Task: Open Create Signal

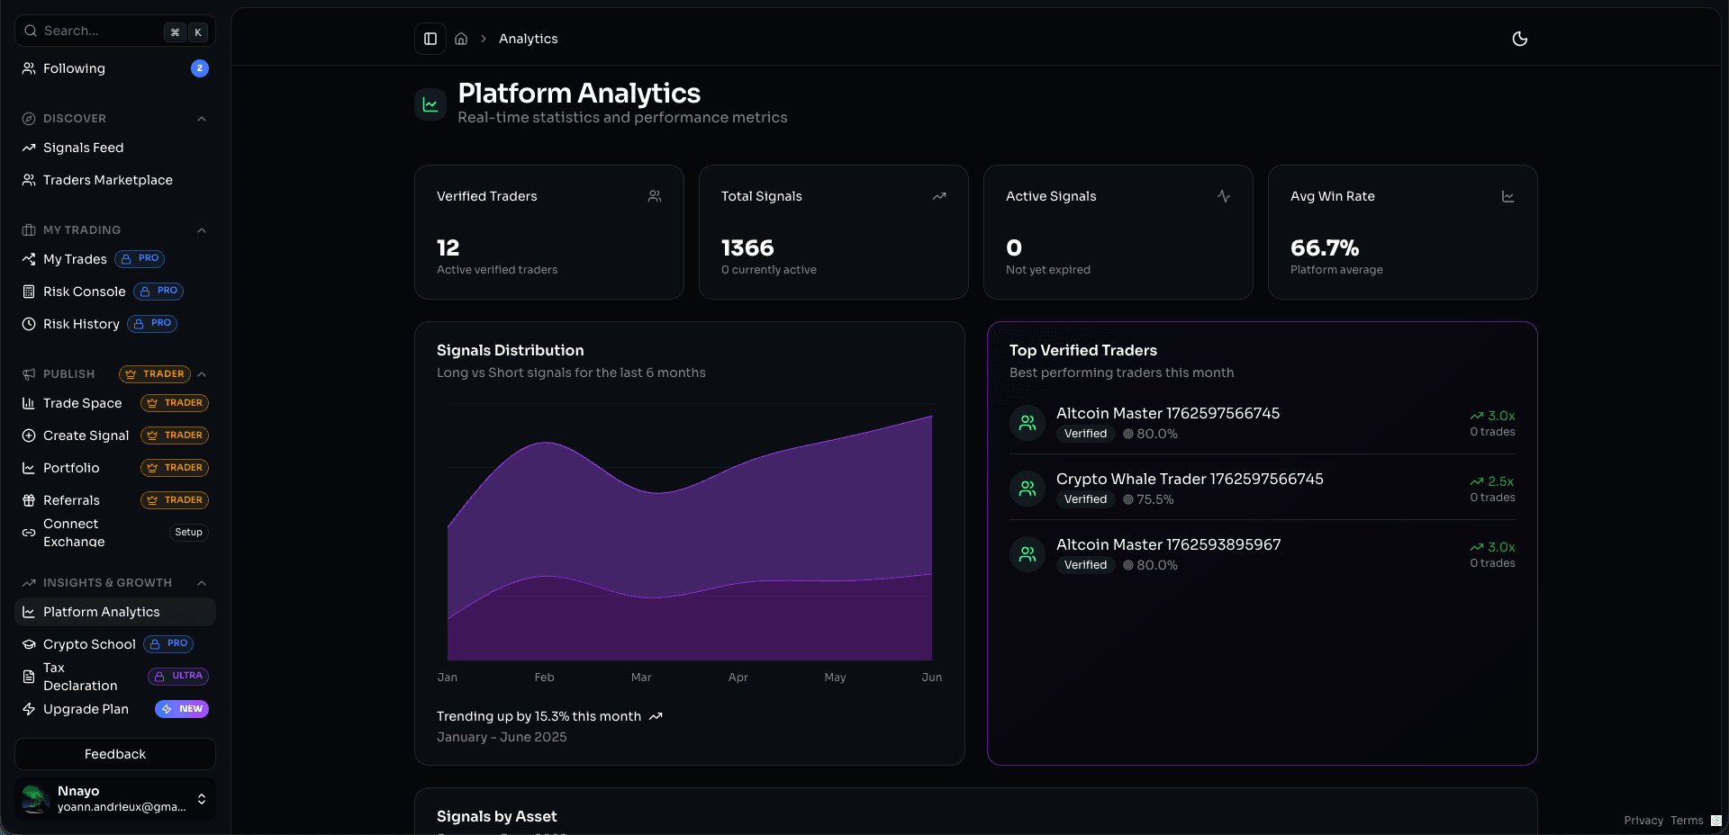Action: click(x=115, y=435)
